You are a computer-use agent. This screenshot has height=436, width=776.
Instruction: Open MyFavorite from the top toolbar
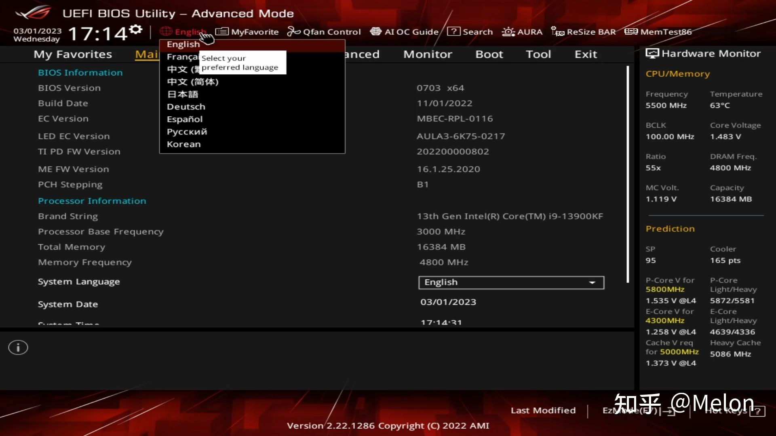[x=247, y=31]
